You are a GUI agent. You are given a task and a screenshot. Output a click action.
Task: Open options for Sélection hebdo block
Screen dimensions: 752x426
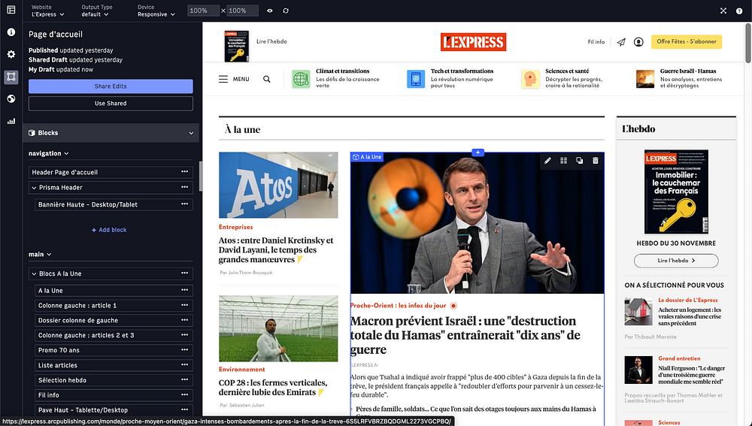click(185, 379)
